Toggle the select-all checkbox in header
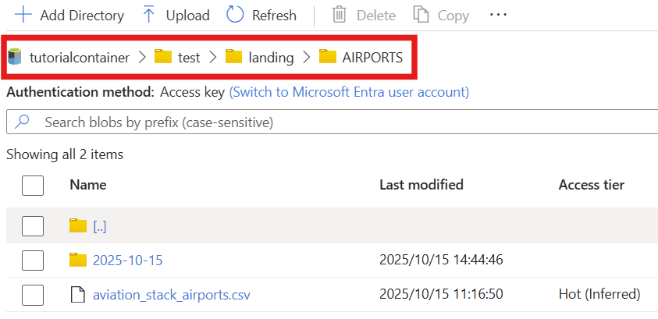The image size is (658, 319). tap(33, 185)
